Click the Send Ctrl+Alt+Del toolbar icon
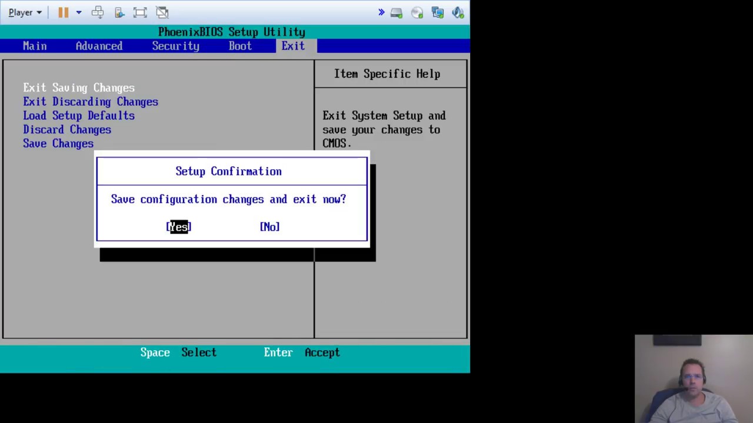753x423 pixels. coord(98,12)
